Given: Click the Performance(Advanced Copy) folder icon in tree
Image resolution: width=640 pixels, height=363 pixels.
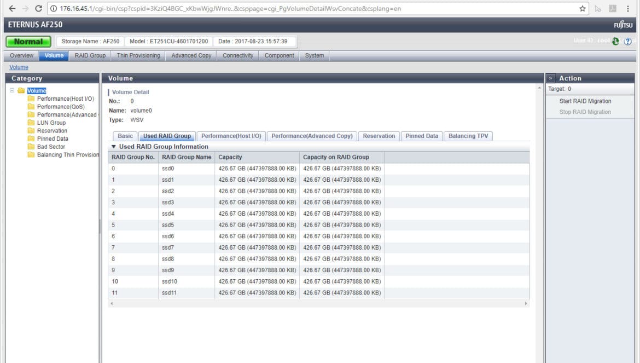Looking at the screenshot, I should [x=31, y=115].
